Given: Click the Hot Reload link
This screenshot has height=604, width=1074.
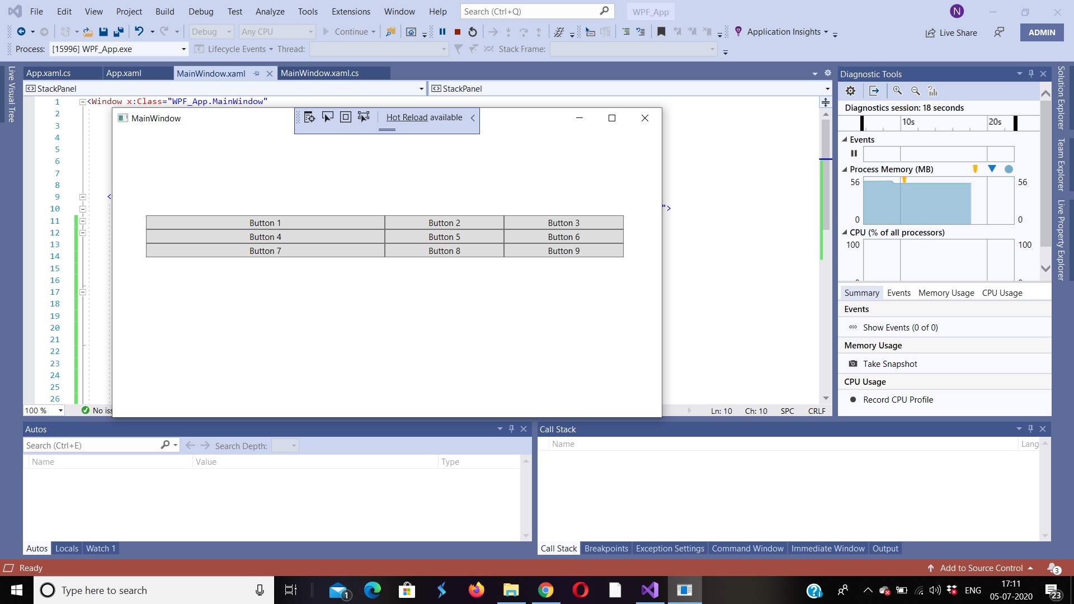Looking at the screenshot, I should click(x=407, y=117).
